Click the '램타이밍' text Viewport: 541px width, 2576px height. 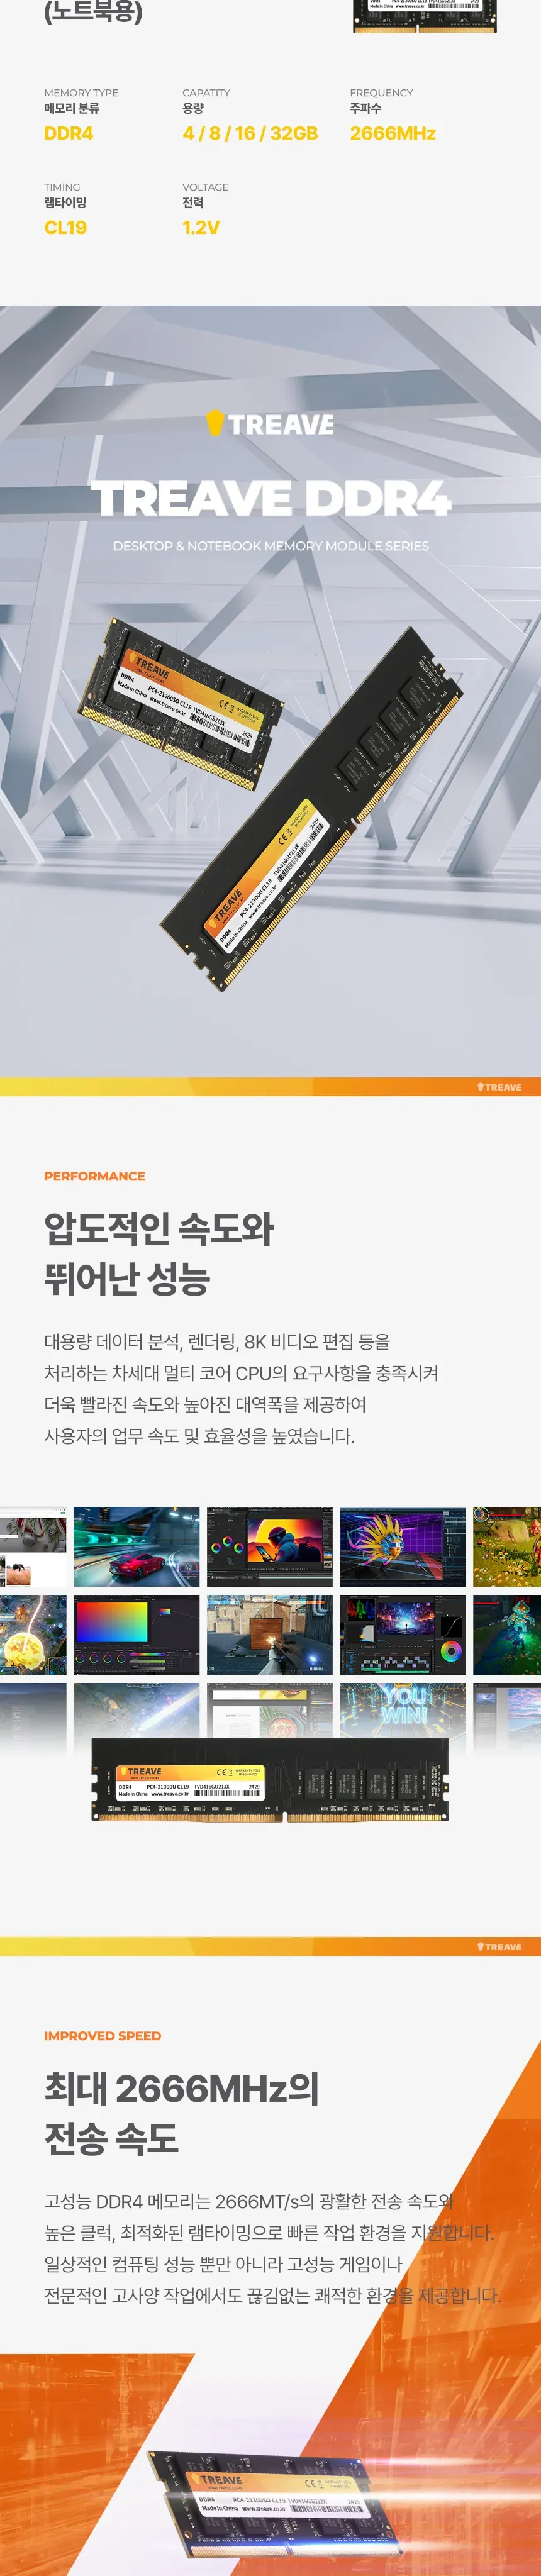pos(65,203)
